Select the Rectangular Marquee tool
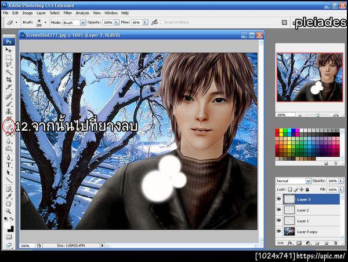 click(9, 57)
